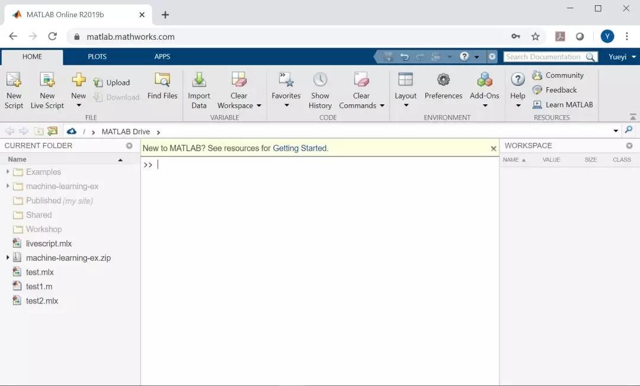Click the Feedback link

555,90
